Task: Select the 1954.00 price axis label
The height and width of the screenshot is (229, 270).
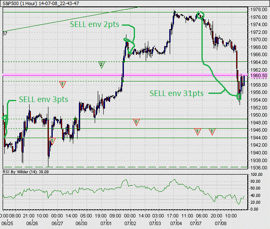Action: click(x=259, y=100)
